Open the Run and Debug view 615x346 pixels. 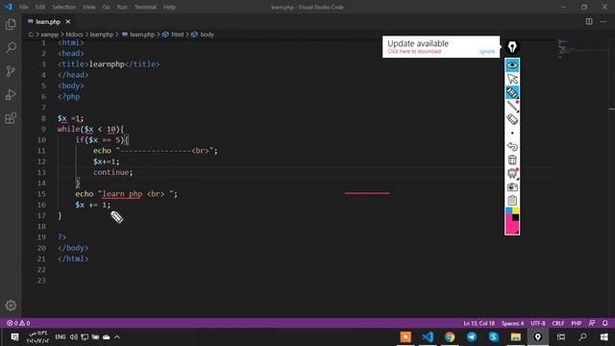tap(11, 94)
